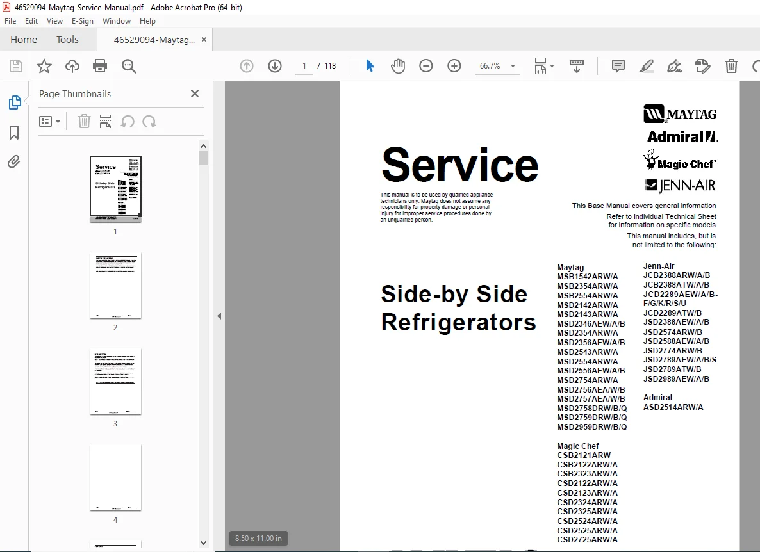Click the stamp tool icon
This screenshot has width=760, height=552.
tap(702, 66)
